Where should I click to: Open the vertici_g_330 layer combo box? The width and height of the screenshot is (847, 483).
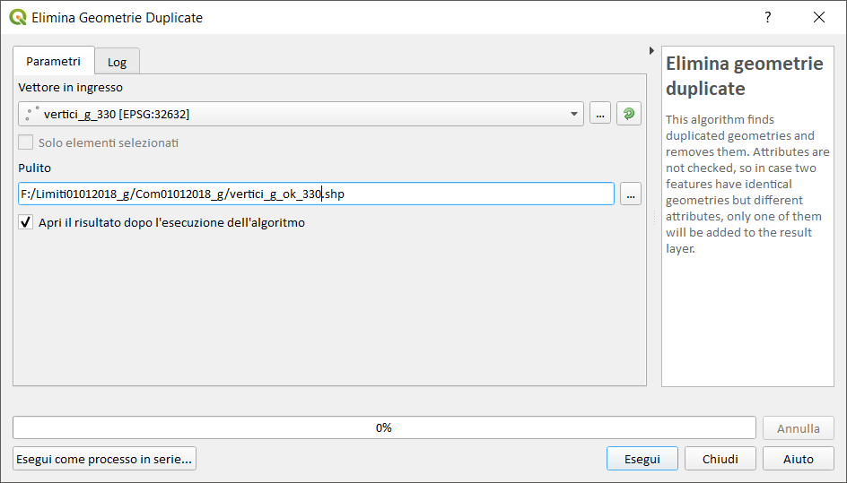coord(301,114)
